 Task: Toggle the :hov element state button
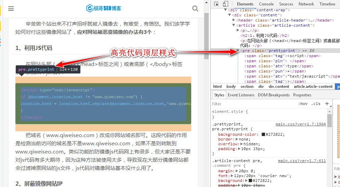tap(303, 104)
